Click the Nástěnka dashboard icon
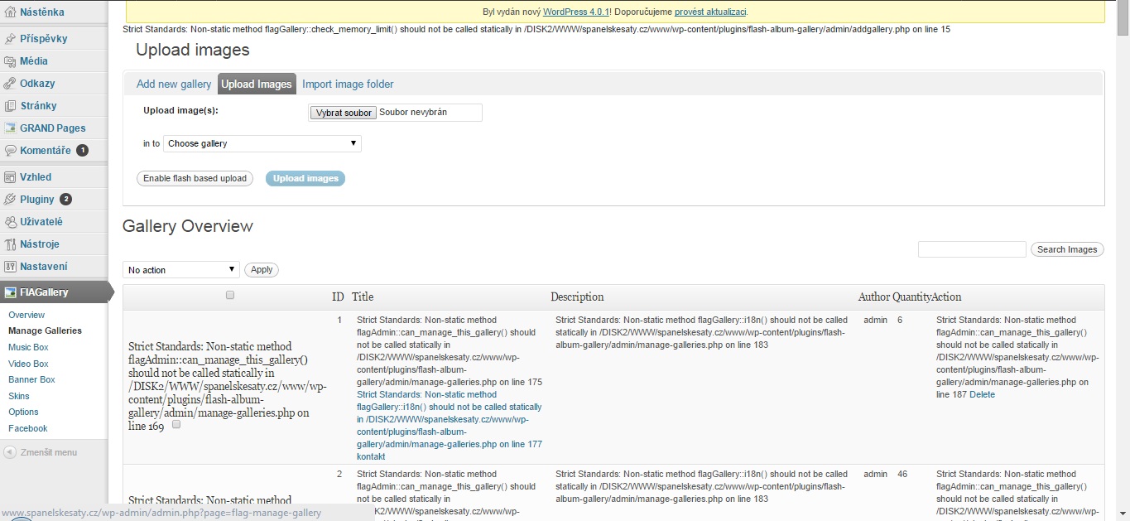 (x=11, y=12)
